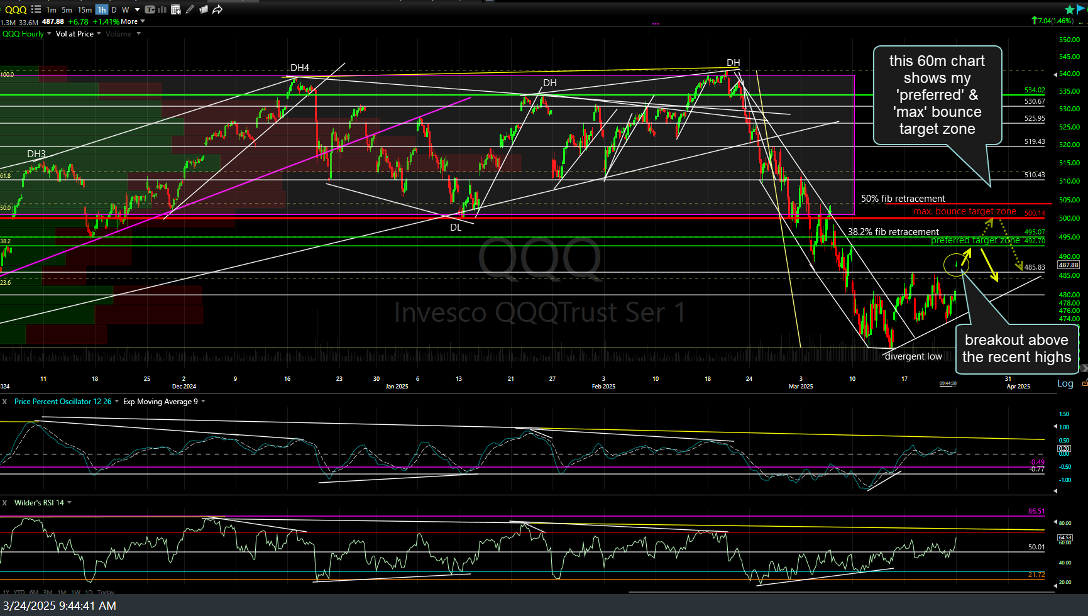
Task: Click the folders icon in toolbar
Action: tap(204, 9)
